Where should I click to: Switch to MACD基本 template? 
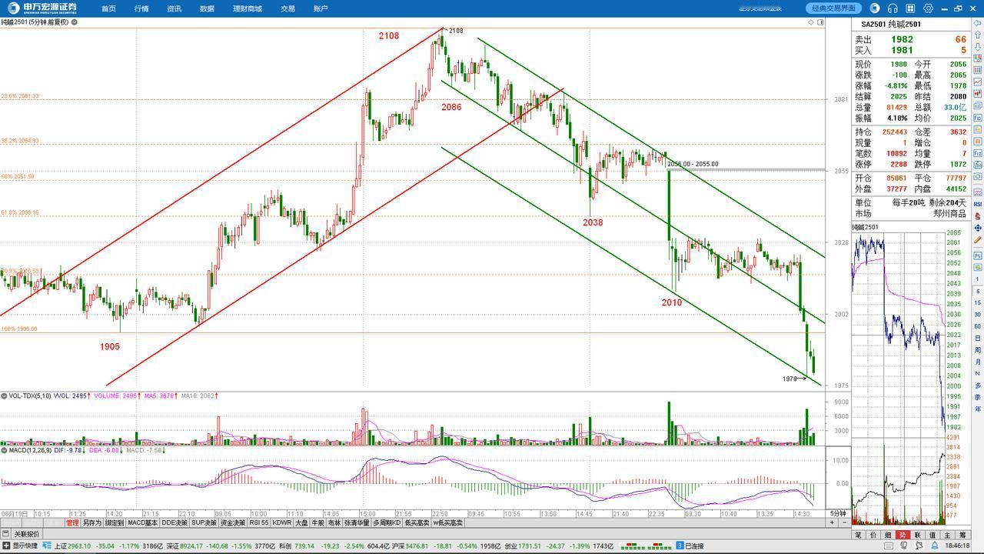142,522
